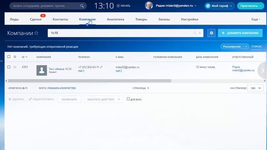Screen dimensions: 267x150
Task: Click the КОМПАНИЯ column header
Action: 43,57
